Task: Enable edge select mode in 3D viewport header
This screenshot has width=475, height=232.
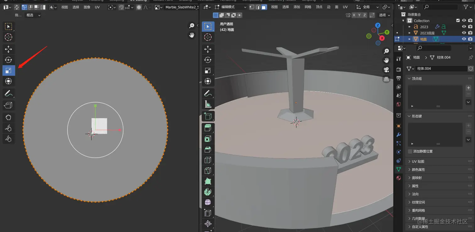Action: (258, 7)
